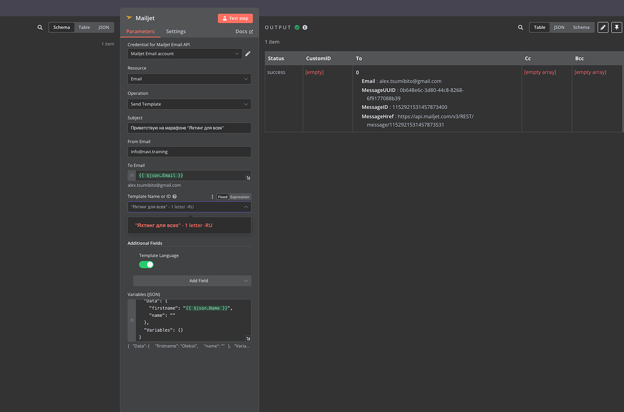The height and width of the screenshot is (412, 624).
Task: Open the Resource dropdown showing Email
Action: [189, 79]
